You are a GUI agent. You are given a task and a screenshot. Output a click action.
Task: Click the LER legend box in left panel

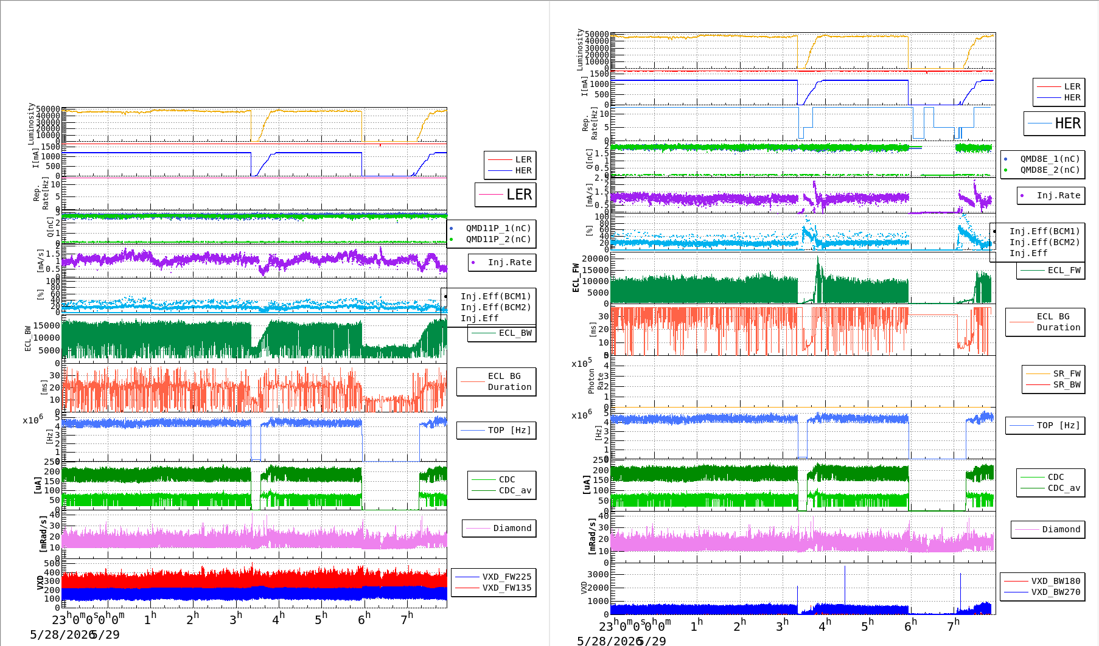coord(505,195)
